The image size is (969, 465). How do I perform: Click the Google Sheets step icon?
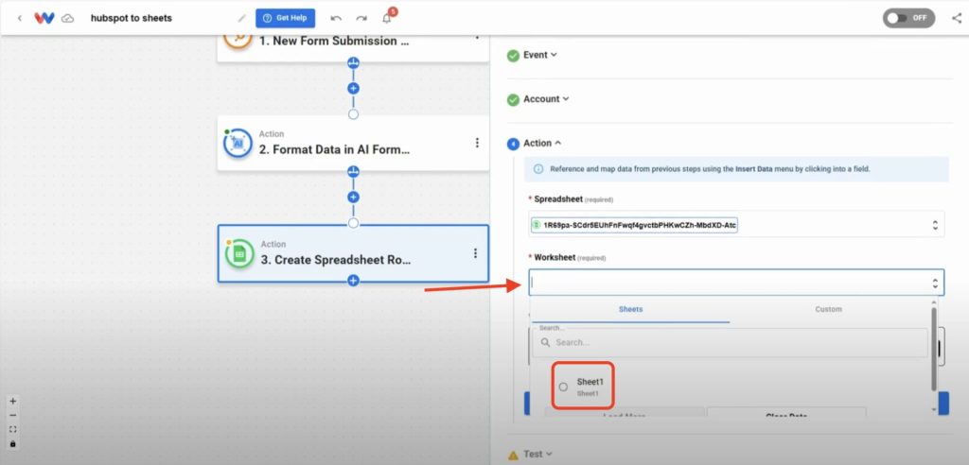pyautogui.click(x=239, y=254)
